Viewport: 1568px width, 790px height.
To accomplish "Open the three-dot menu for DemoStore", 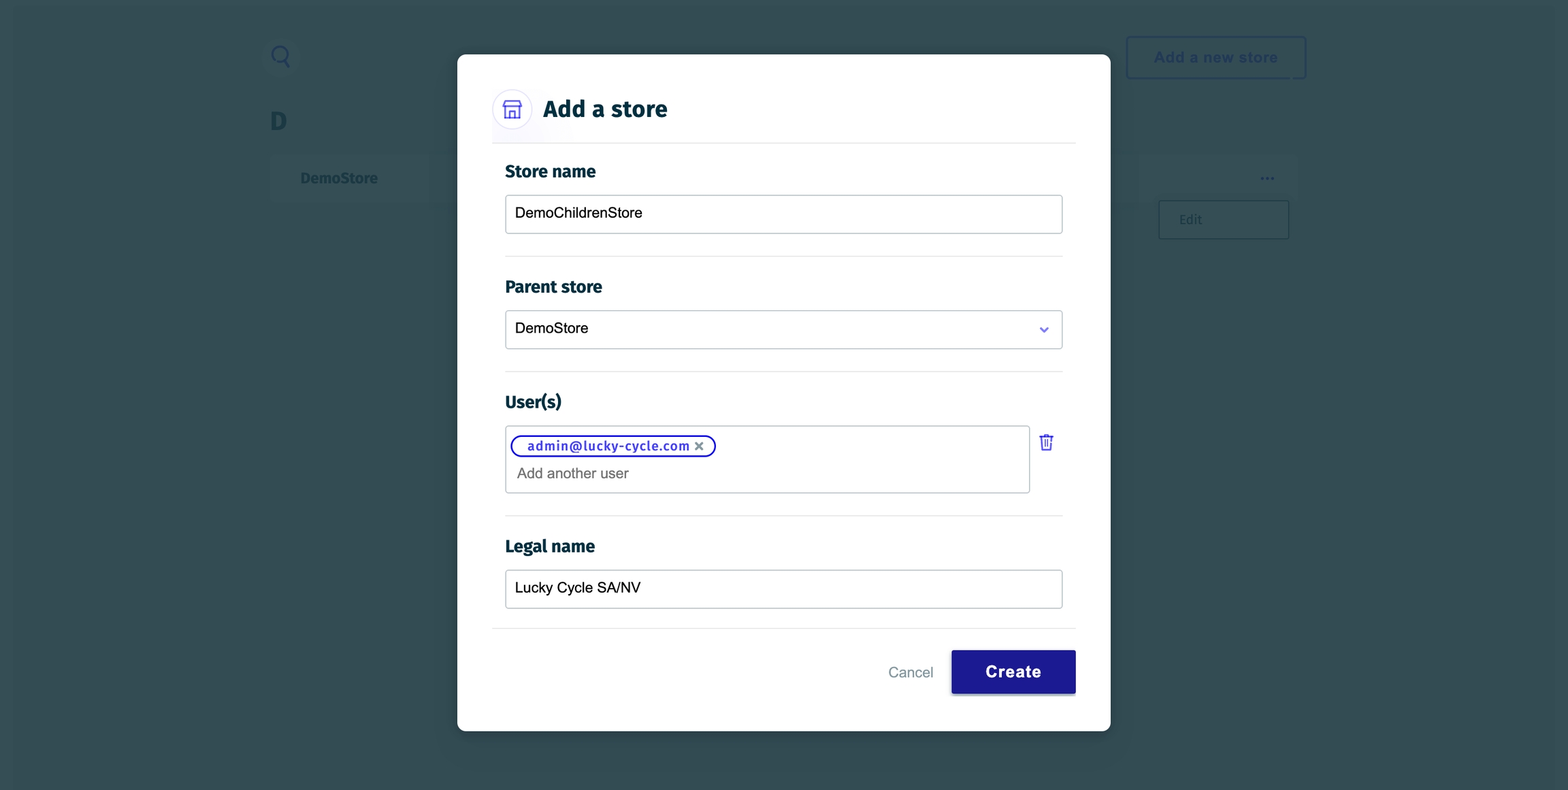I will (x=1267, y=178).
